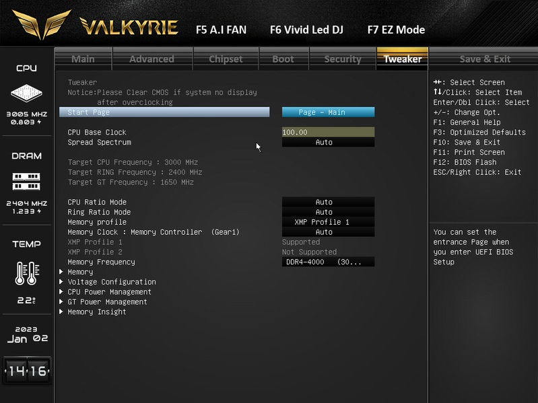
Task: Click the CPU sidebar heading
Action: click(x=27, y=68)
